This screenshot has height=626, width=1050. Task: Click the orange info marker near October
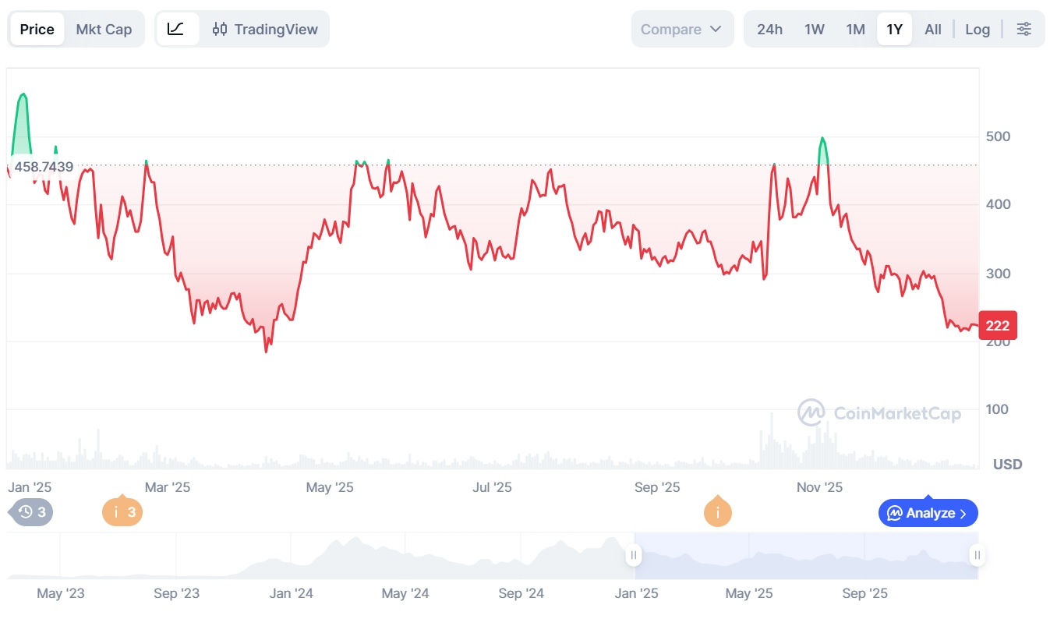(717, 512)
